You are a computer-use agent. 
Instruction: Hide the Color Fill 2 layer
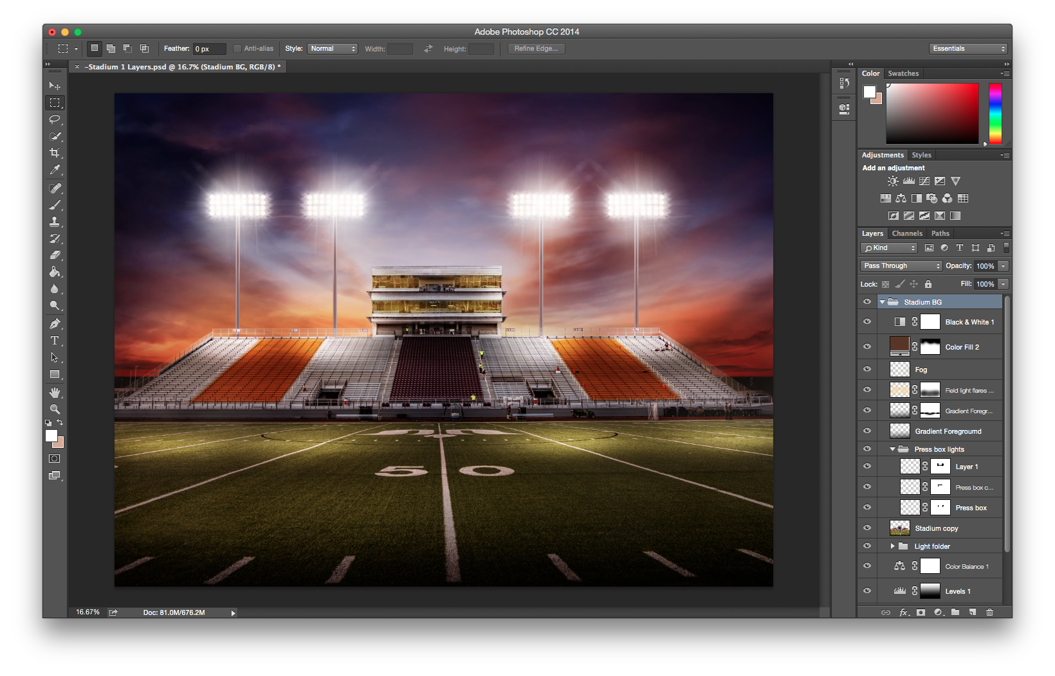click(x=867, y=347)
